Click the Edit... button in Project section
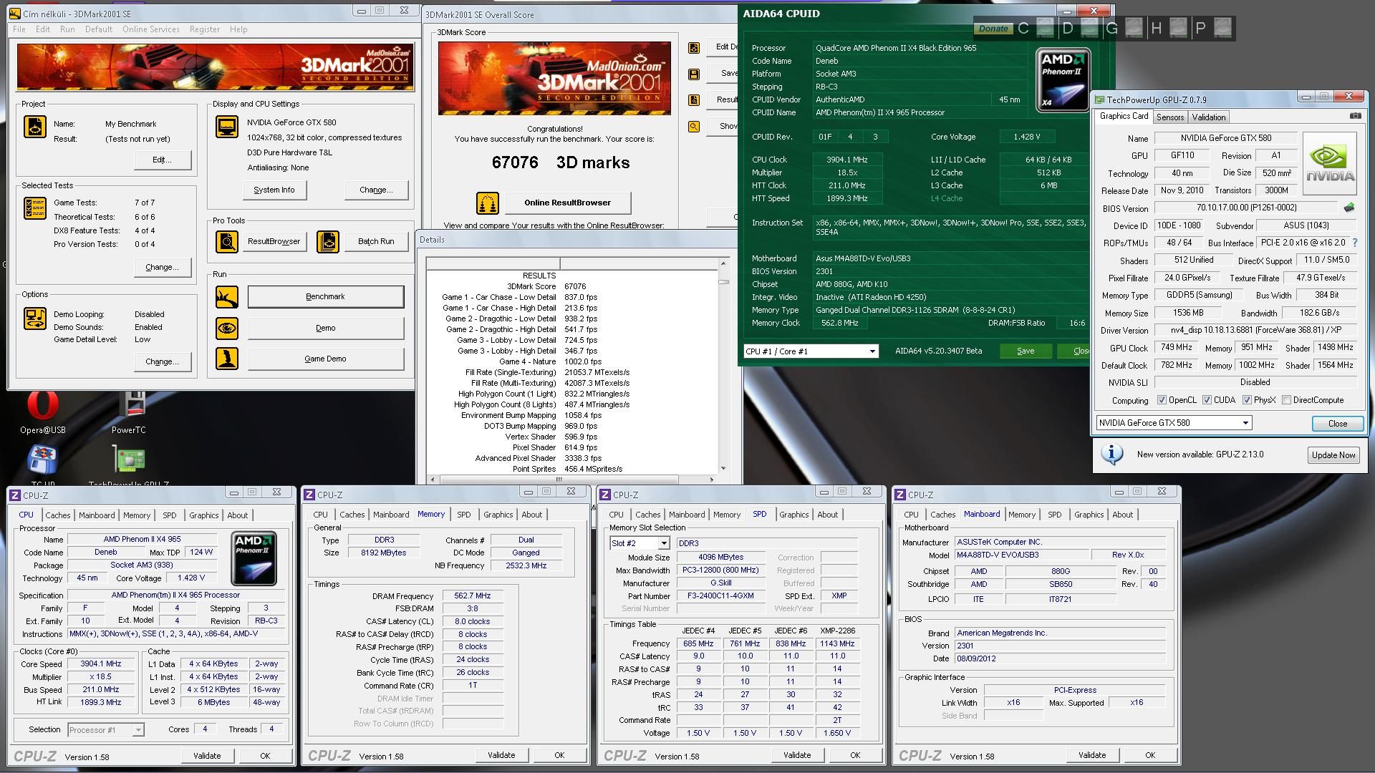This screenshot has height=773, width=1375. coord(163,160)
